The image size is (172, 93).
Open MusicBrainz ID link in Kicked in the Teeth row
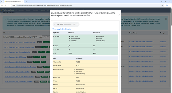141,81
